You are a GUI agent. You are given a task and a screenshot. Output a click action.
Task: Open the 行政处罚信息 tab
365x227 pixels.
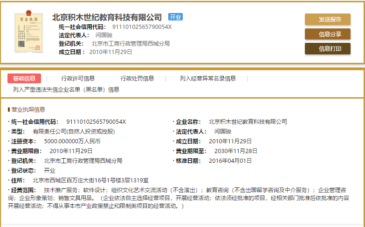(x=137, y=78)
